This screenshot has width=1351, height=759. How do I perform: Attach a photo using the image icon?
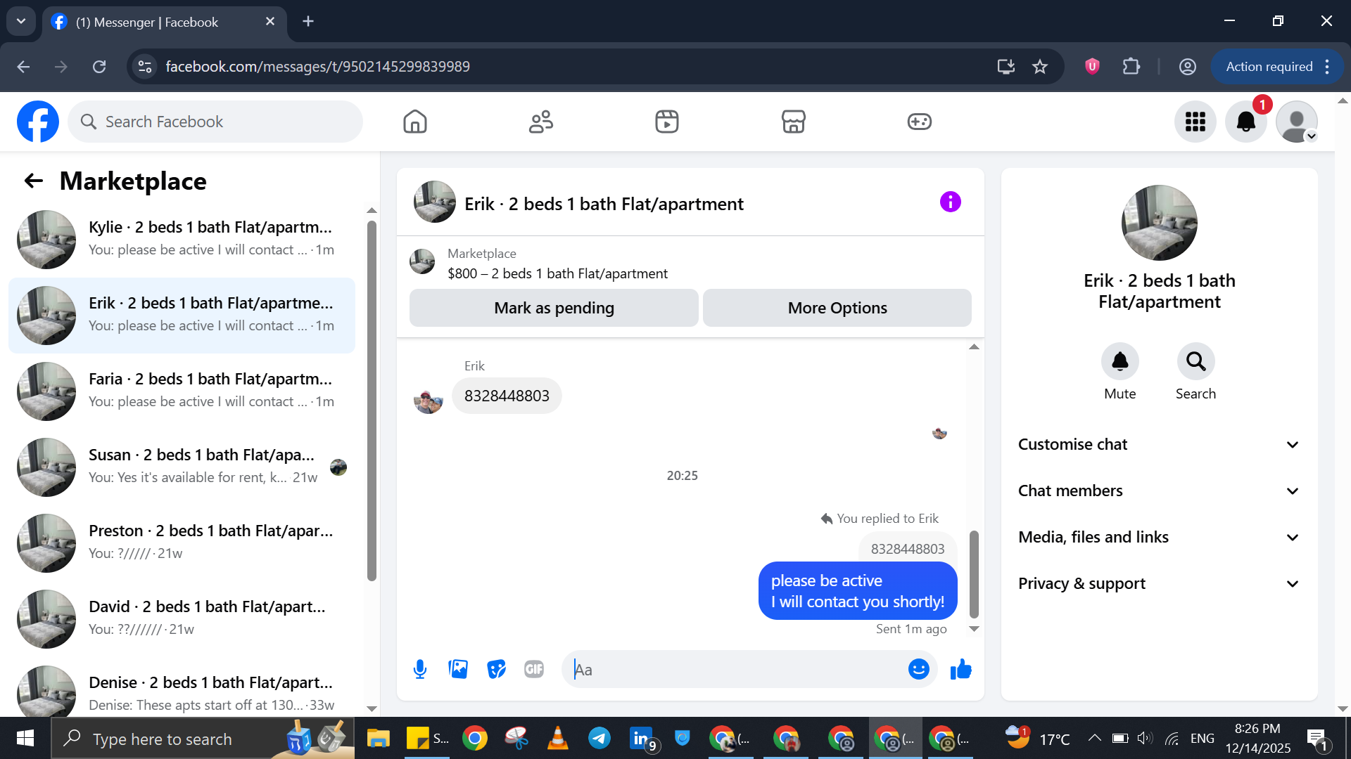click(x=458, y=669)
